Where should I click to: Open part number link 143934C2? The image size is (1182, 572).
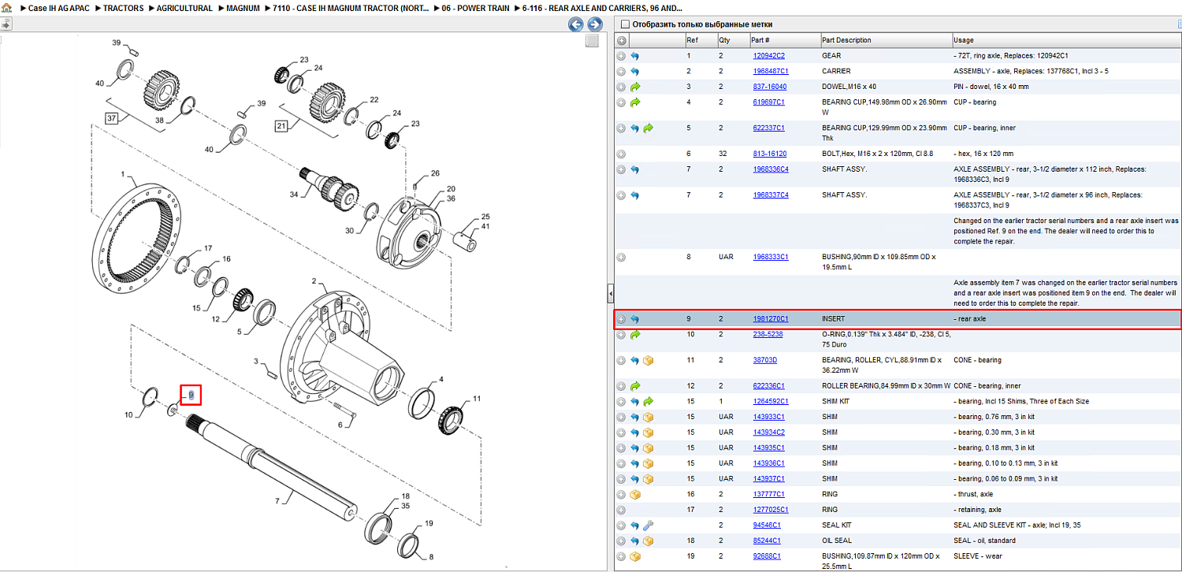coord(769,433)
